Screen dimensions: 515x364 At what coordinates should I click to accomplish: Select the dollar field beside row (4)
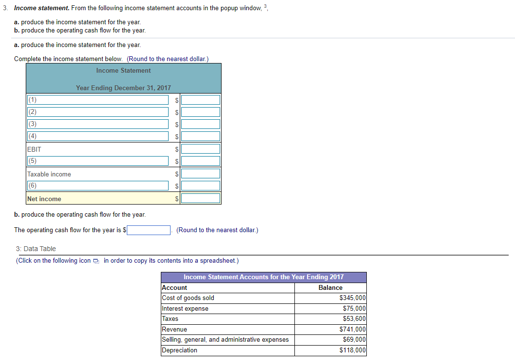click(200, 136)
